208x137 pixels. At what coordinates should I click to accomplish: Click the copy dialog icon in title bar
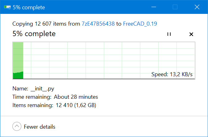tap(7, 7)
